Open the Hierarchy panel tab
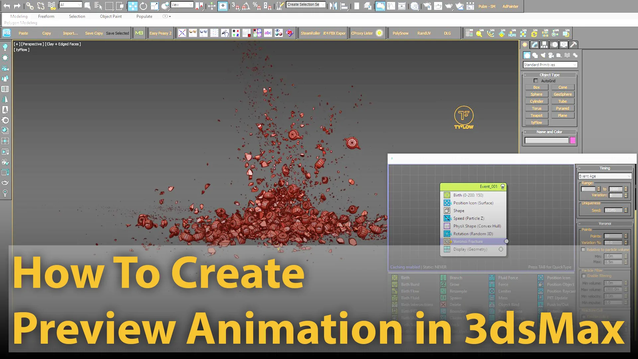Viewport: 638px width, 359px height. pos(544,45)
